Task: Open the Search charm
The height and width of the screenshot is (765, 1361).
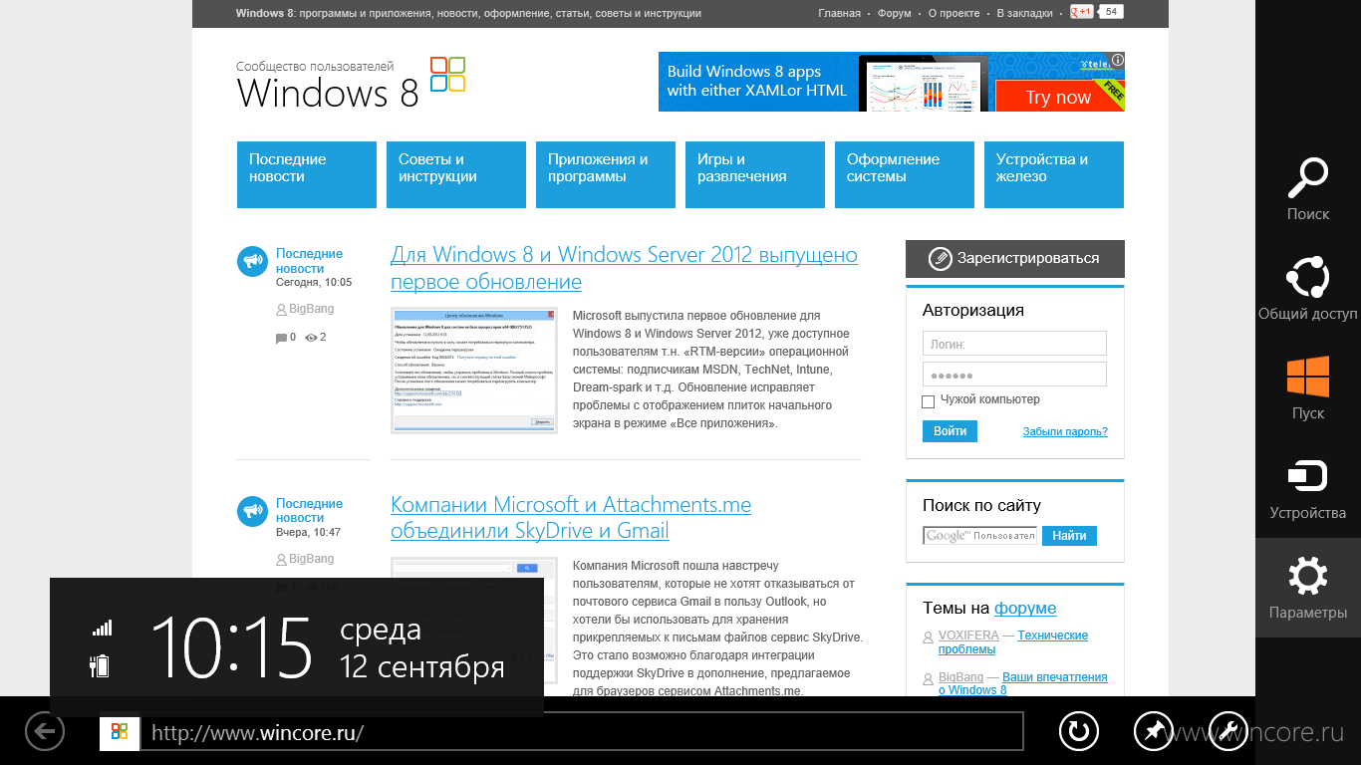Action: 1307,189
